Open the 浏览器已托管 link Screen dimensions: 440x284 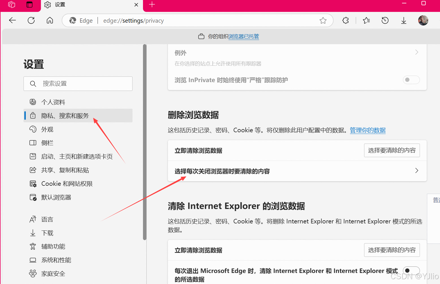(x=244, y=37)
